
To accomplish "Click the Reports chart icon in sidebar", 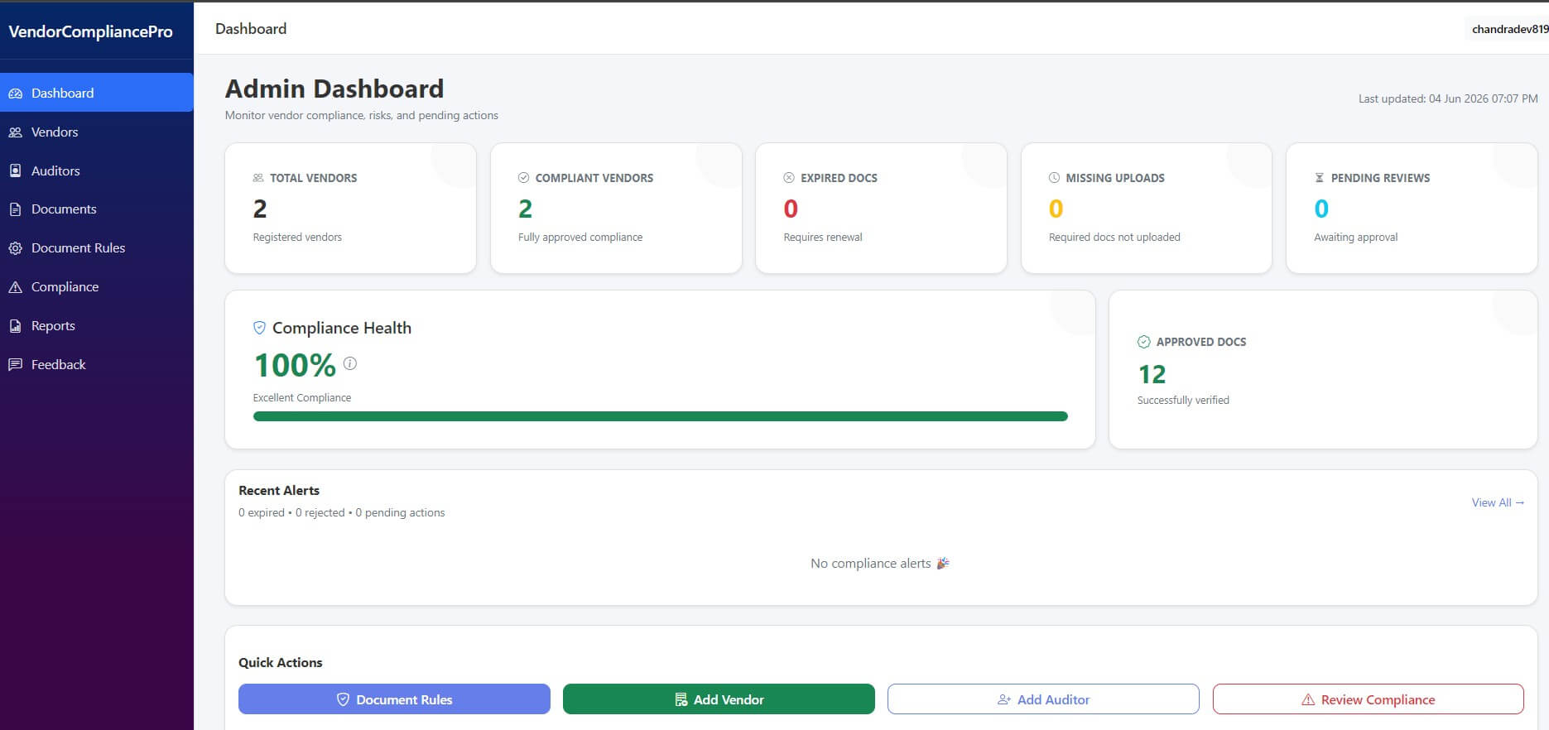I will (x=15, y=326).
